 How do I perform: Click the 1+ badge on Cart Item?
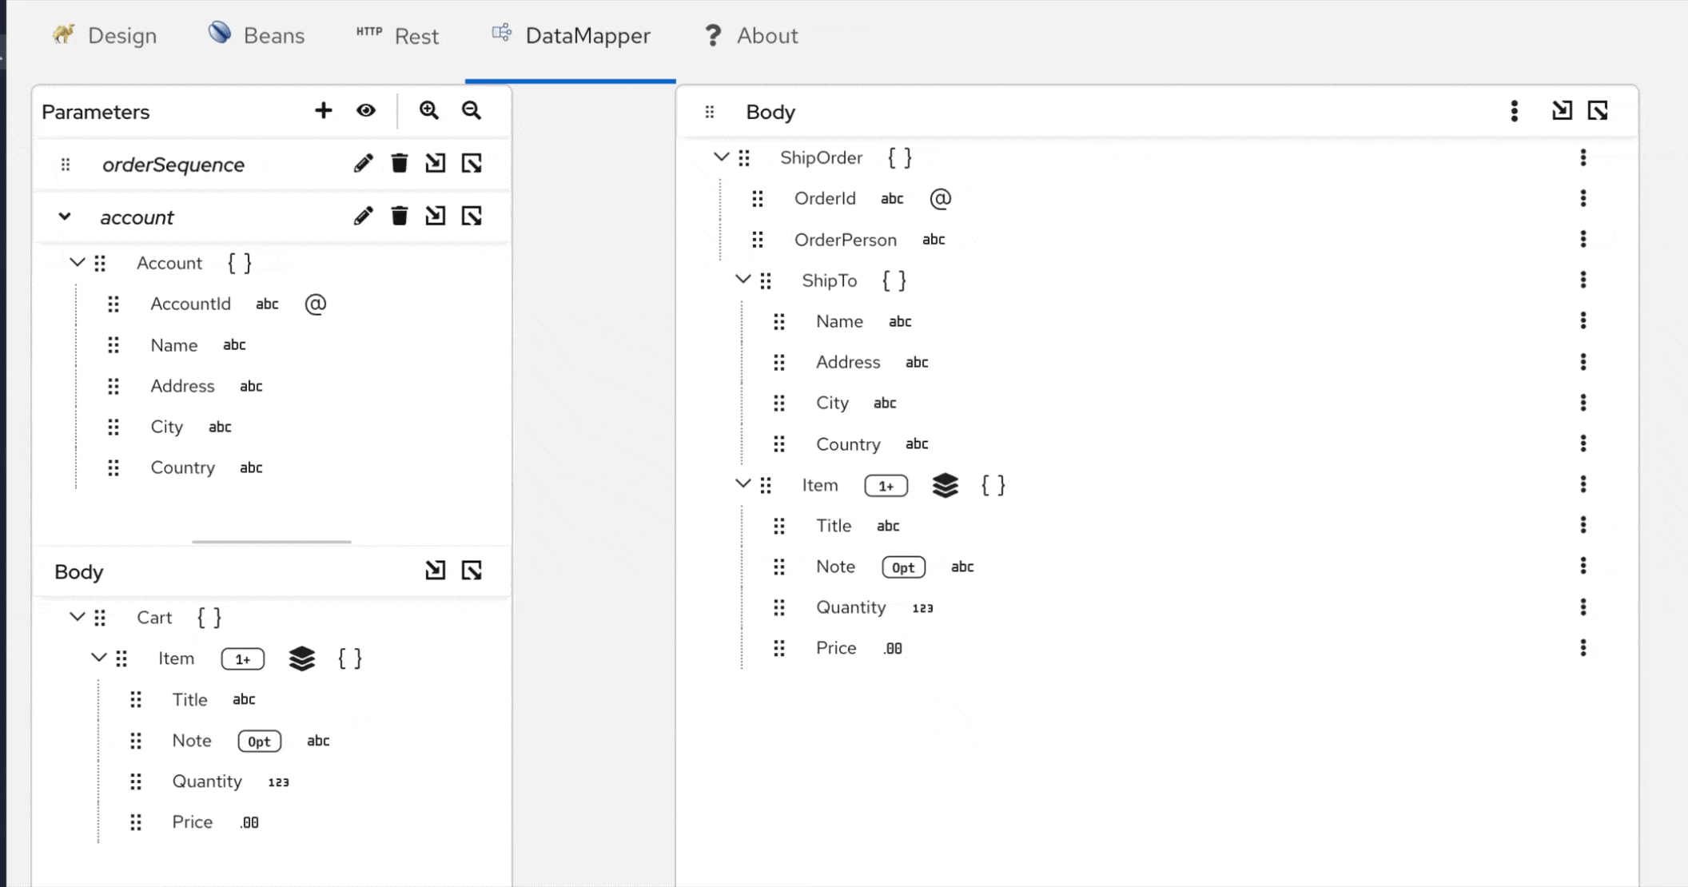(x=243, y=659)
